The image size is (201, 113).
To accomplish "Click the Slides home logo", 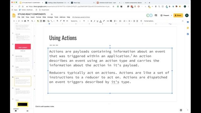I will pyautogui.click(x=14, y=15).
